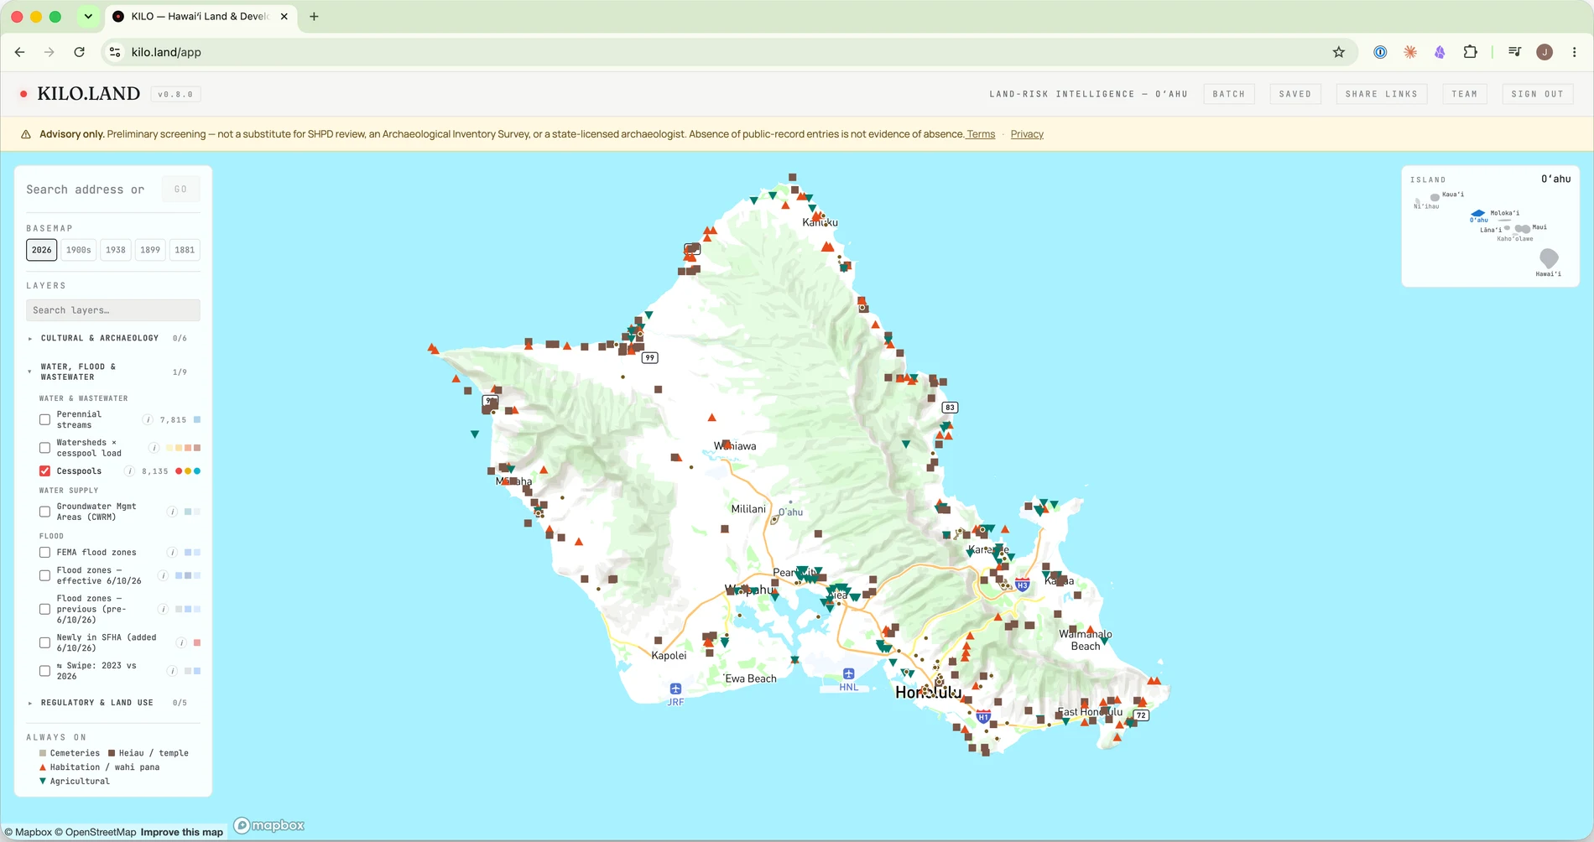Click the Perennial streams blue swatch
The width and height of the screenshot is (1594, 842).
(x=197, y=419)
